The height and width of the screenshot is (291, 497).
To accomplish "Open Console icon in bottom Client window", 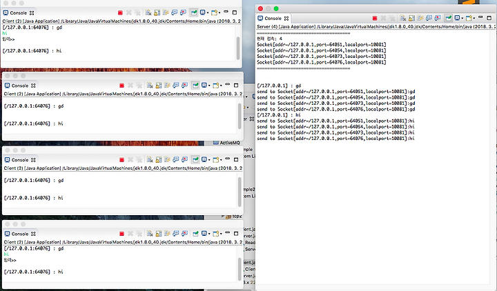I will (x=216, y=234).
